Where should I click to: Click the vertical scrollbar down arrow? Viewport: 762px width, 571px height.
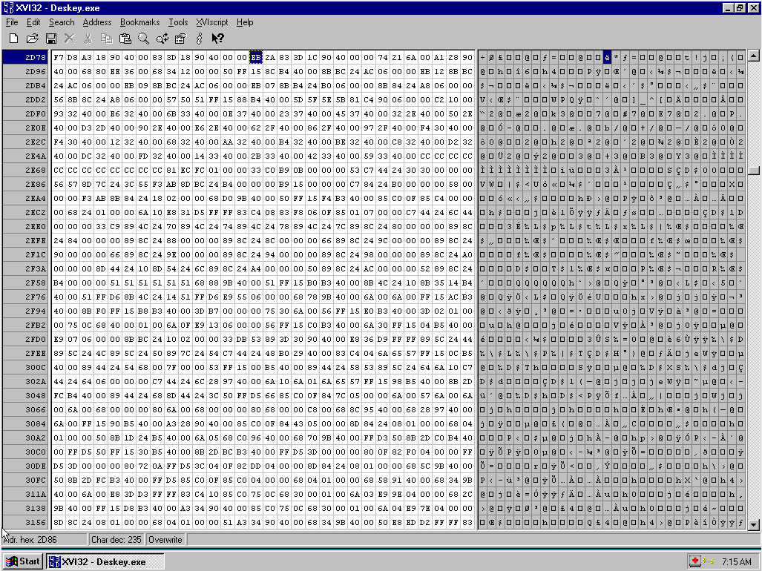coord(753,524)
